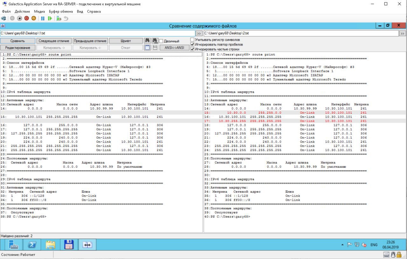407x259 pixels.
Task: Open the Вид menu
Action: pyautogui.click(x=80, y=11)
